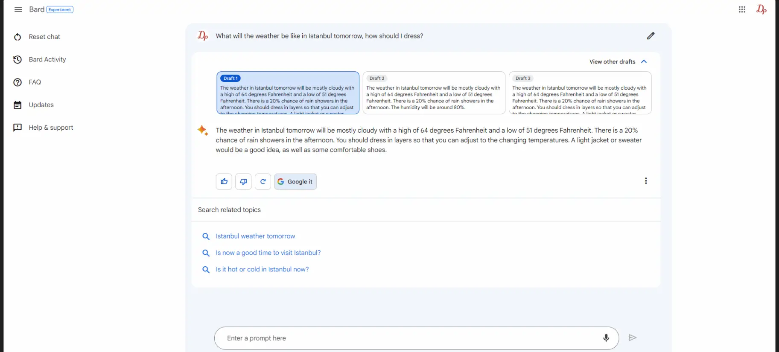Regenerate the response with the refresh icon
The width and height of the screenshot is (779, 352).
click(263, 181)
